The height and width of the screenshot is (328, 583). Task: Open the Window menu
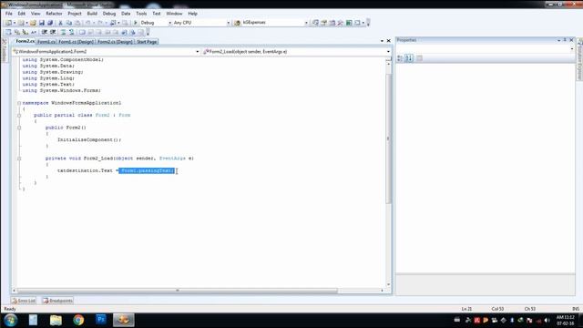(x=174, y=14)
